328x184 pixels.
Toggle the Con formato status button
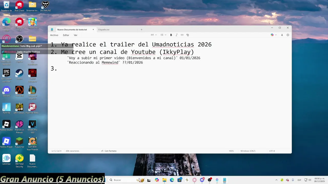pyautogui.click(x=109, y=151)
